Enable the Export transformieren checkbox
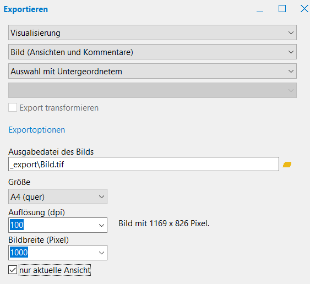The width and height of the screenshot is (310, 284). coord(13,107)
